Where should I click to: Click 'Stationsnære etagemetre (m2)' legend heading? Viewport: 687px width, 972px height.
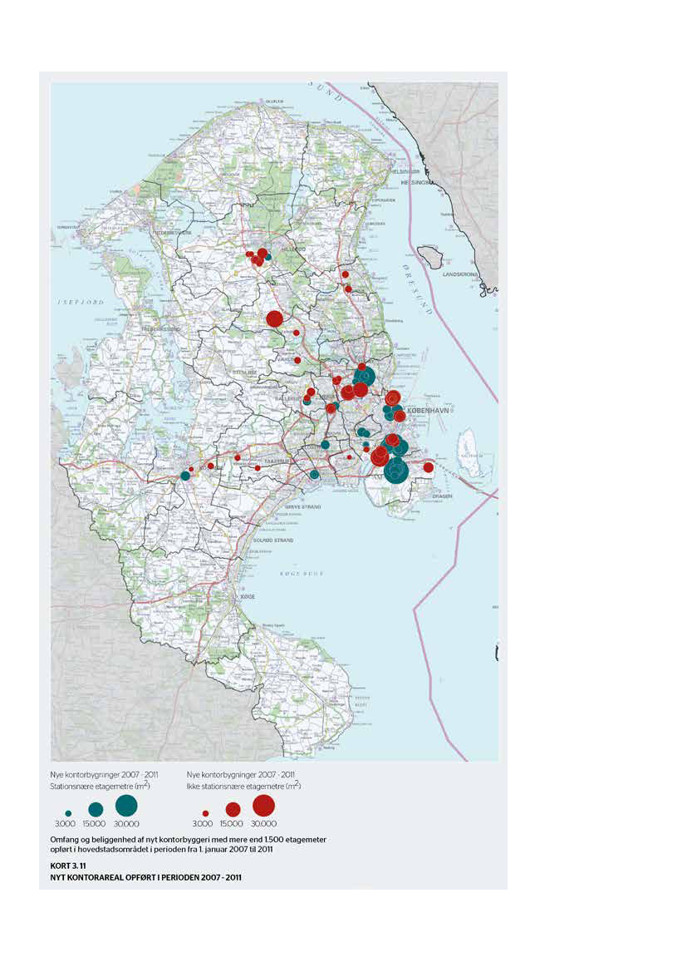click(101, 786)
